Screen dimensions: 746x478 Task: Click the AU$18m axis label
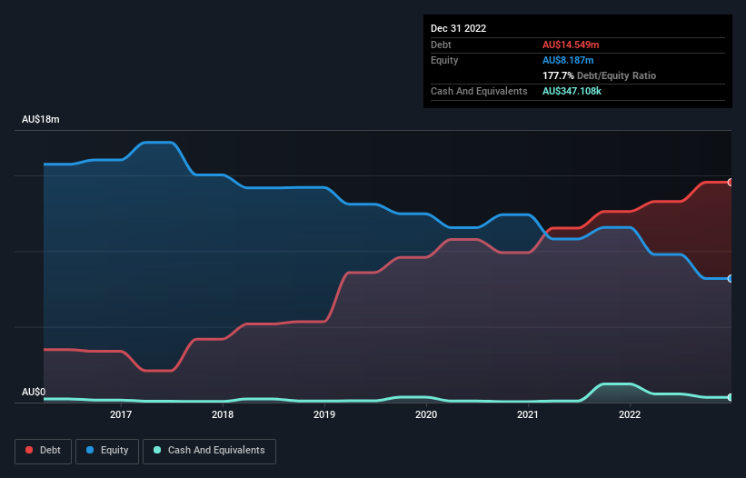(x=41, y=119)
